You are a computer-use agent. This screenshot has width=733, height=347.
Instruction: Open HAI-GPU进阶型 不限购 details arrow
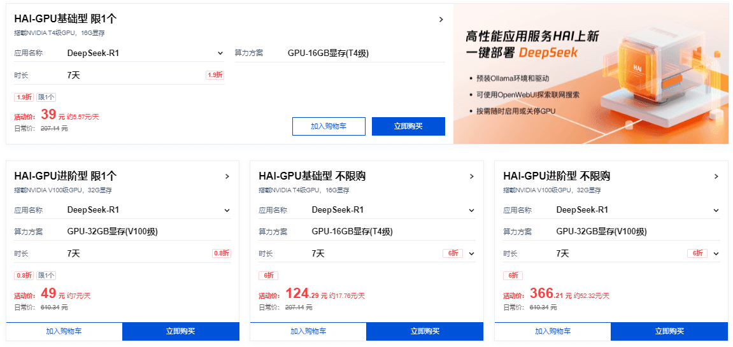click(716, 176)
